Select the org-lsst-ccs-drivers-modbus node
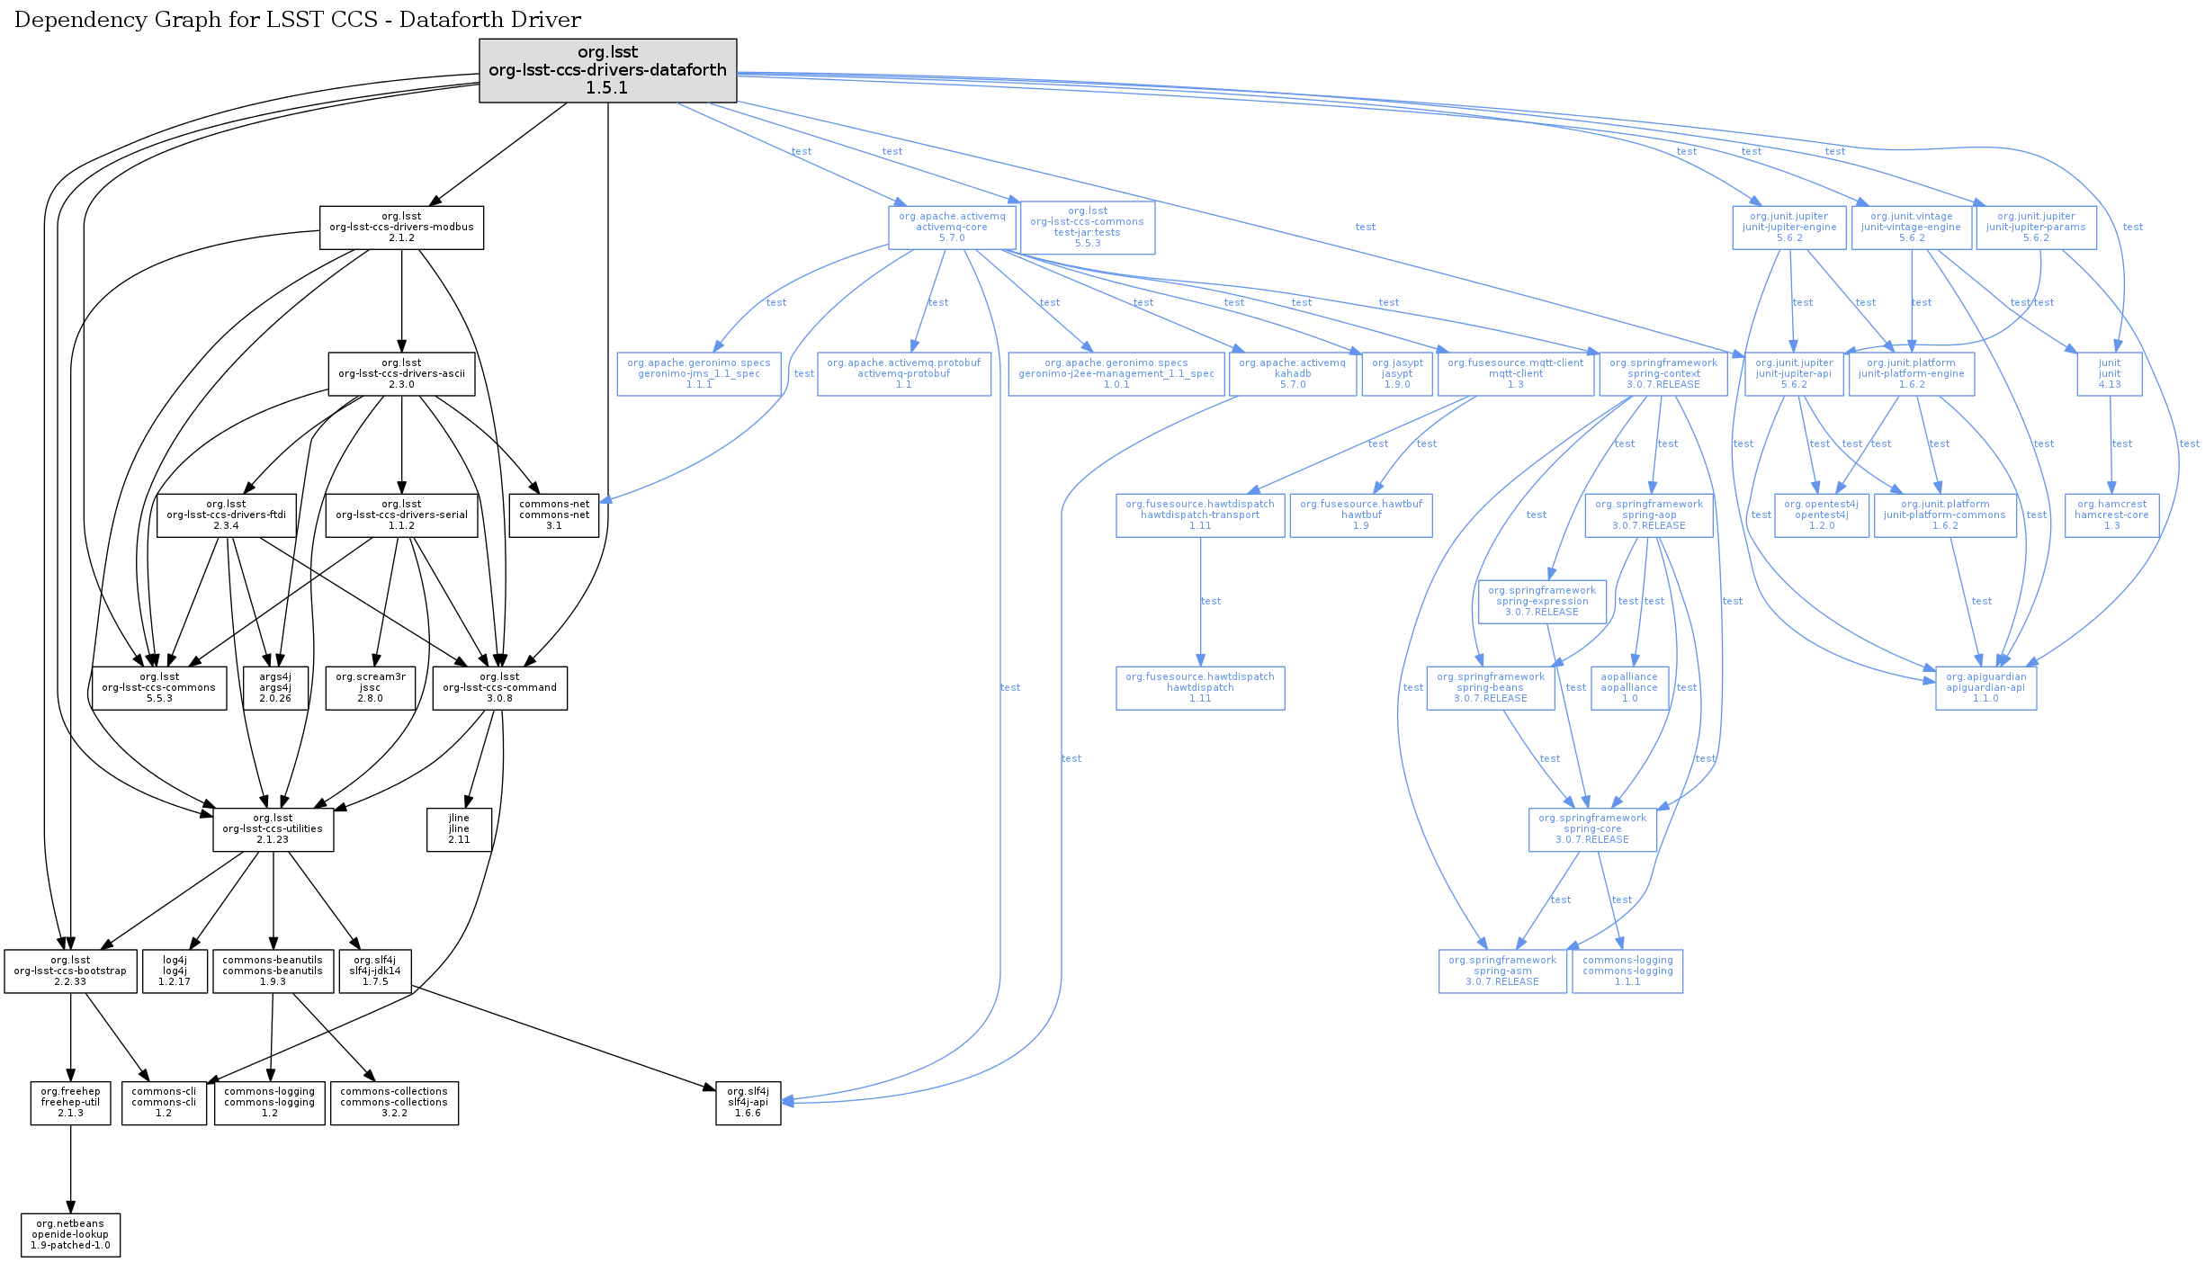The image size is (2205, 1262). pyautogui.click(x=401, y=228)
